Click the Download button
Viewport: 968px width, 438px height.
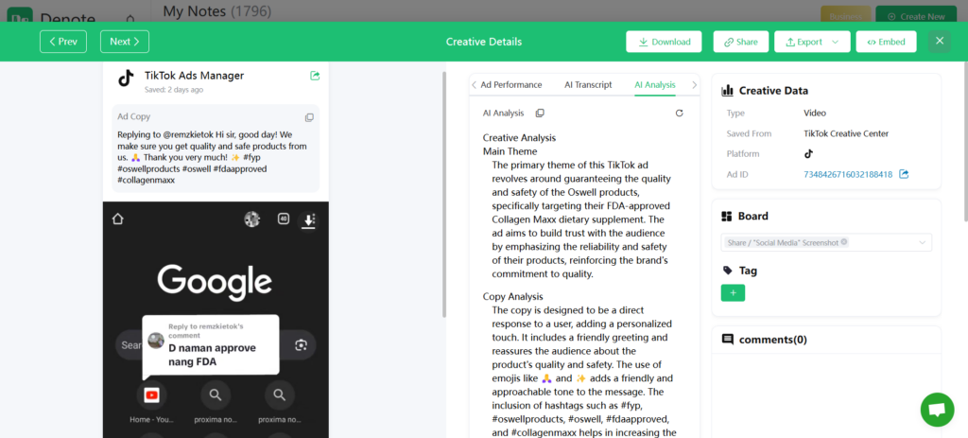[x=664, y=42]
